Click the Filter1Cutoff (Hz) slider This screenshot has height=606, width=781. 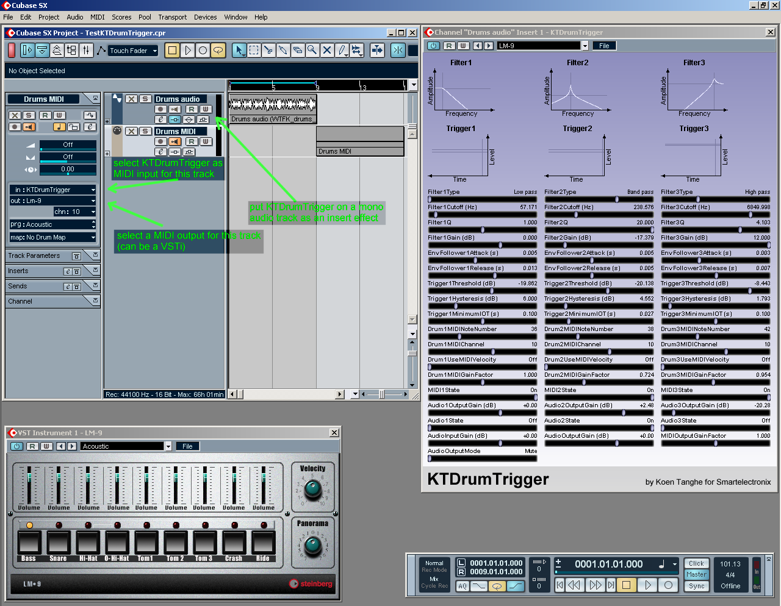point(483,215)
